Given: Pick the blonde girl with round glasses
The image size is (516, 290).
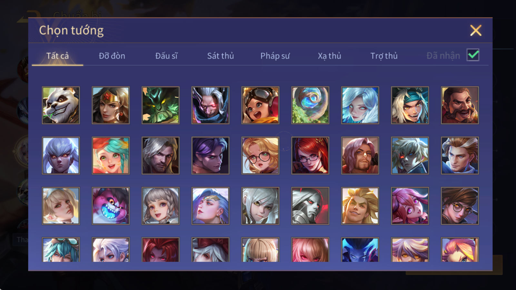Looking at the screenshot, I should (260, 155).
